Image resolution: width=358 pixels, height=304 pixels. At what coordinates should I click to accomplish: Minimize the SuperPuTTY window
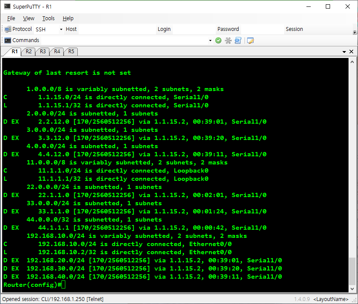pos(309,6)
